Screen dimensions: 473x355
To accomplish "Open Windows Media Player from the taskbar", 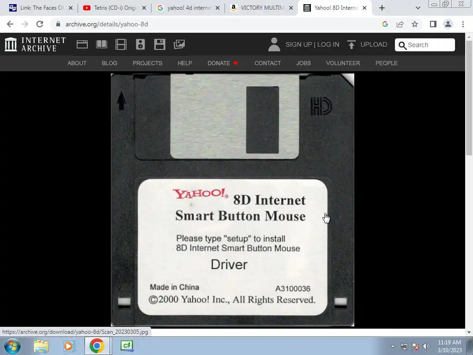I will point(69,346).
